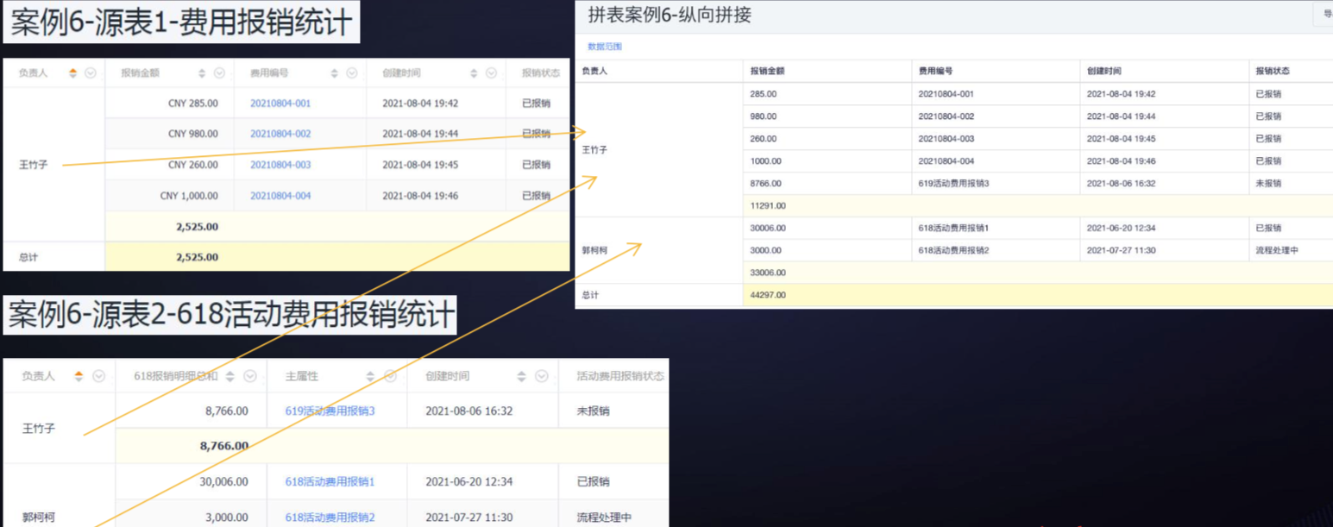Click 郭柯柯 in 618活动费用报销统计 table

39,518
